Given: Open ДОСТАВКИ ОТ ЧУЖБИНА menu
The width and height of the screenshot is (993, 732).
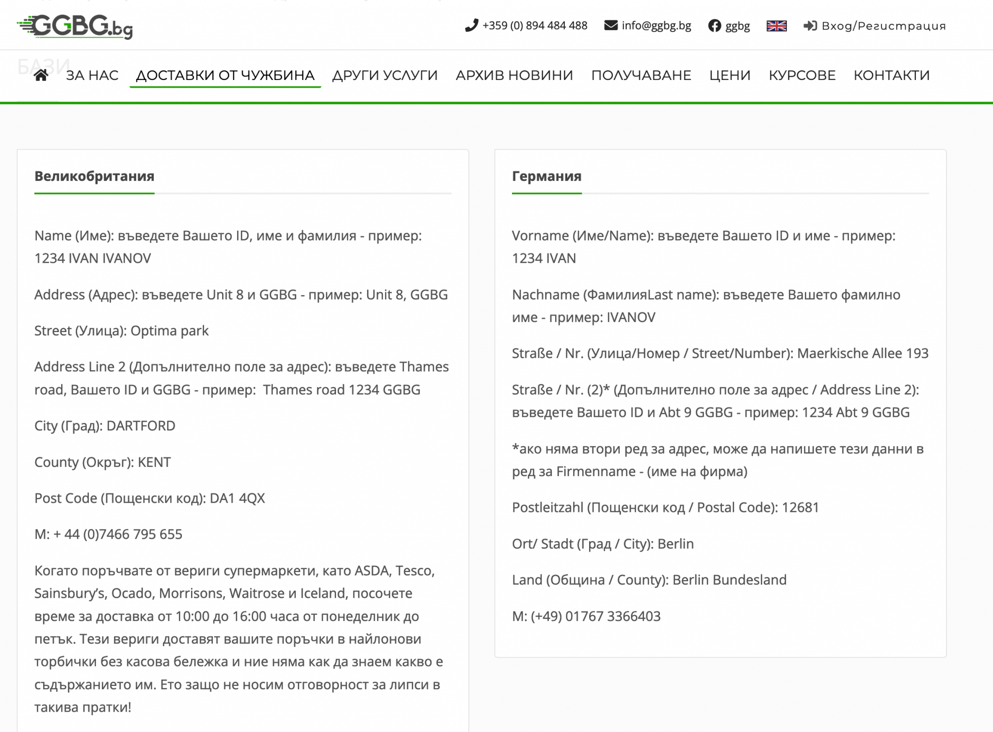Looking at the screenshot, I should tap(225, 75).
